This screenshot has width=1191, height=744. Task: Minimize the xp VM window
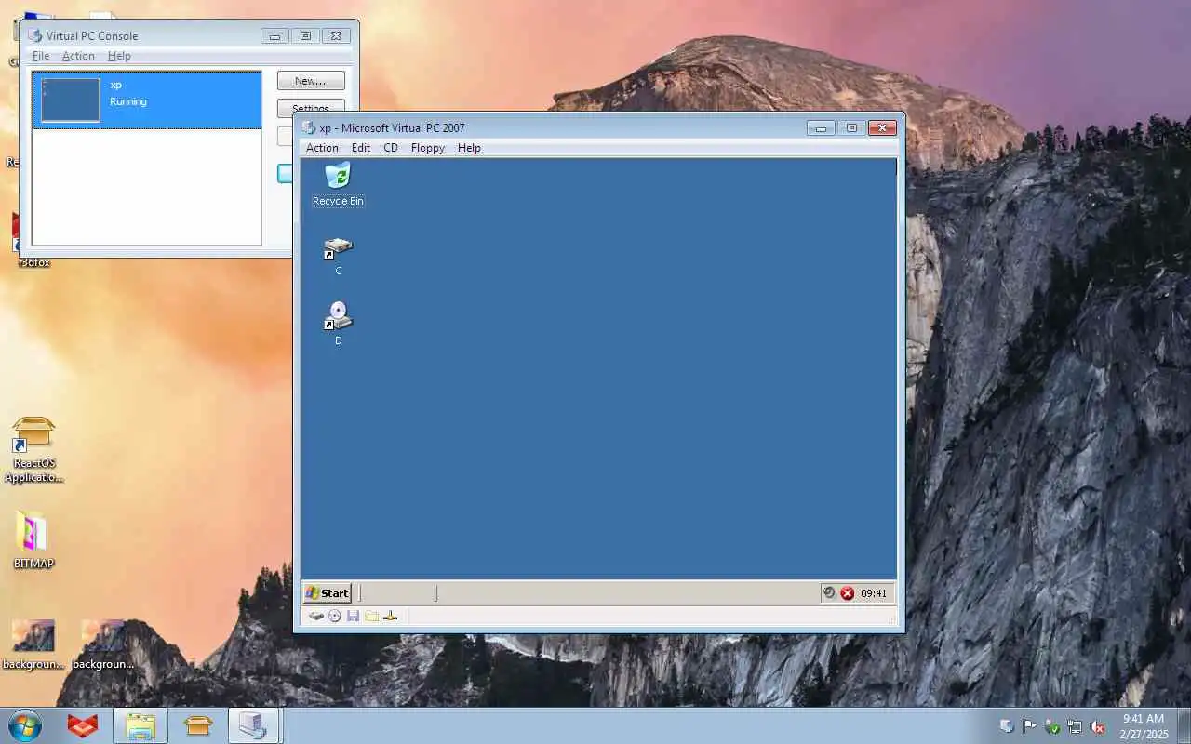pyautogui.click(x=821, y=128)
